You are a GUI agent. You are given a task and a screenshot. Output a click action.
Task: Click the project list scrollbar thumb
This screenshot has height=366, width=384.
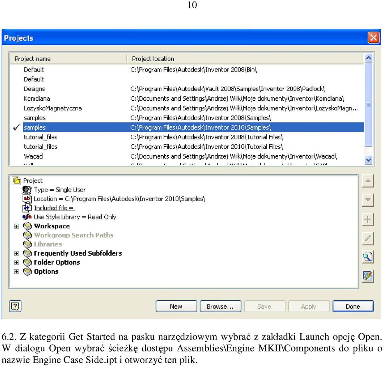tap(368, 105)
